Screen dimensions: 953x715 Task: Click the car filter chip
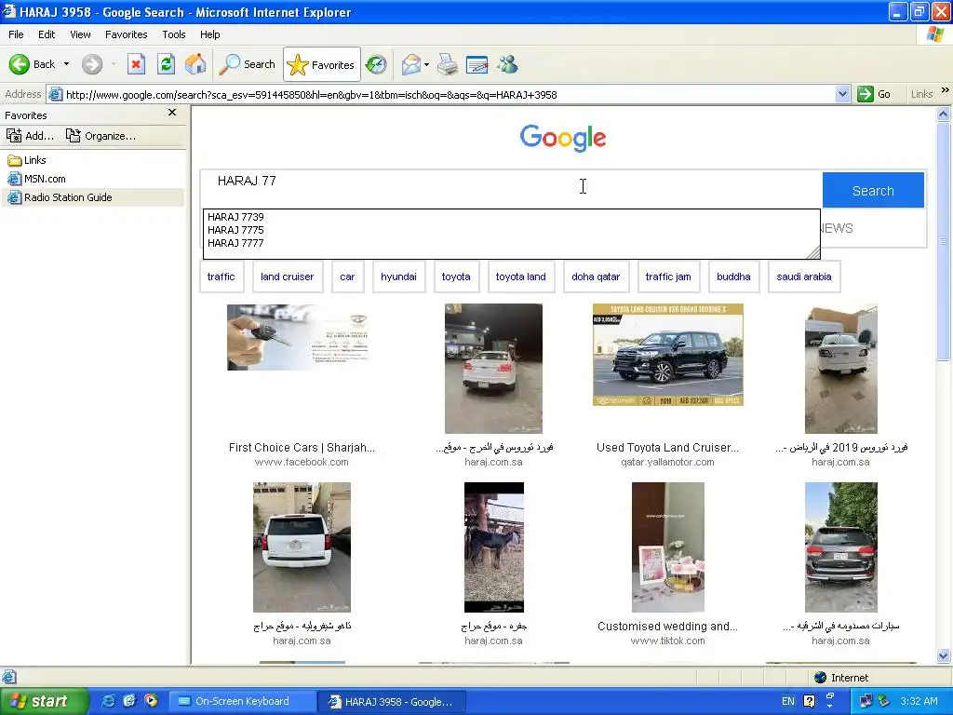pos(347,277)
